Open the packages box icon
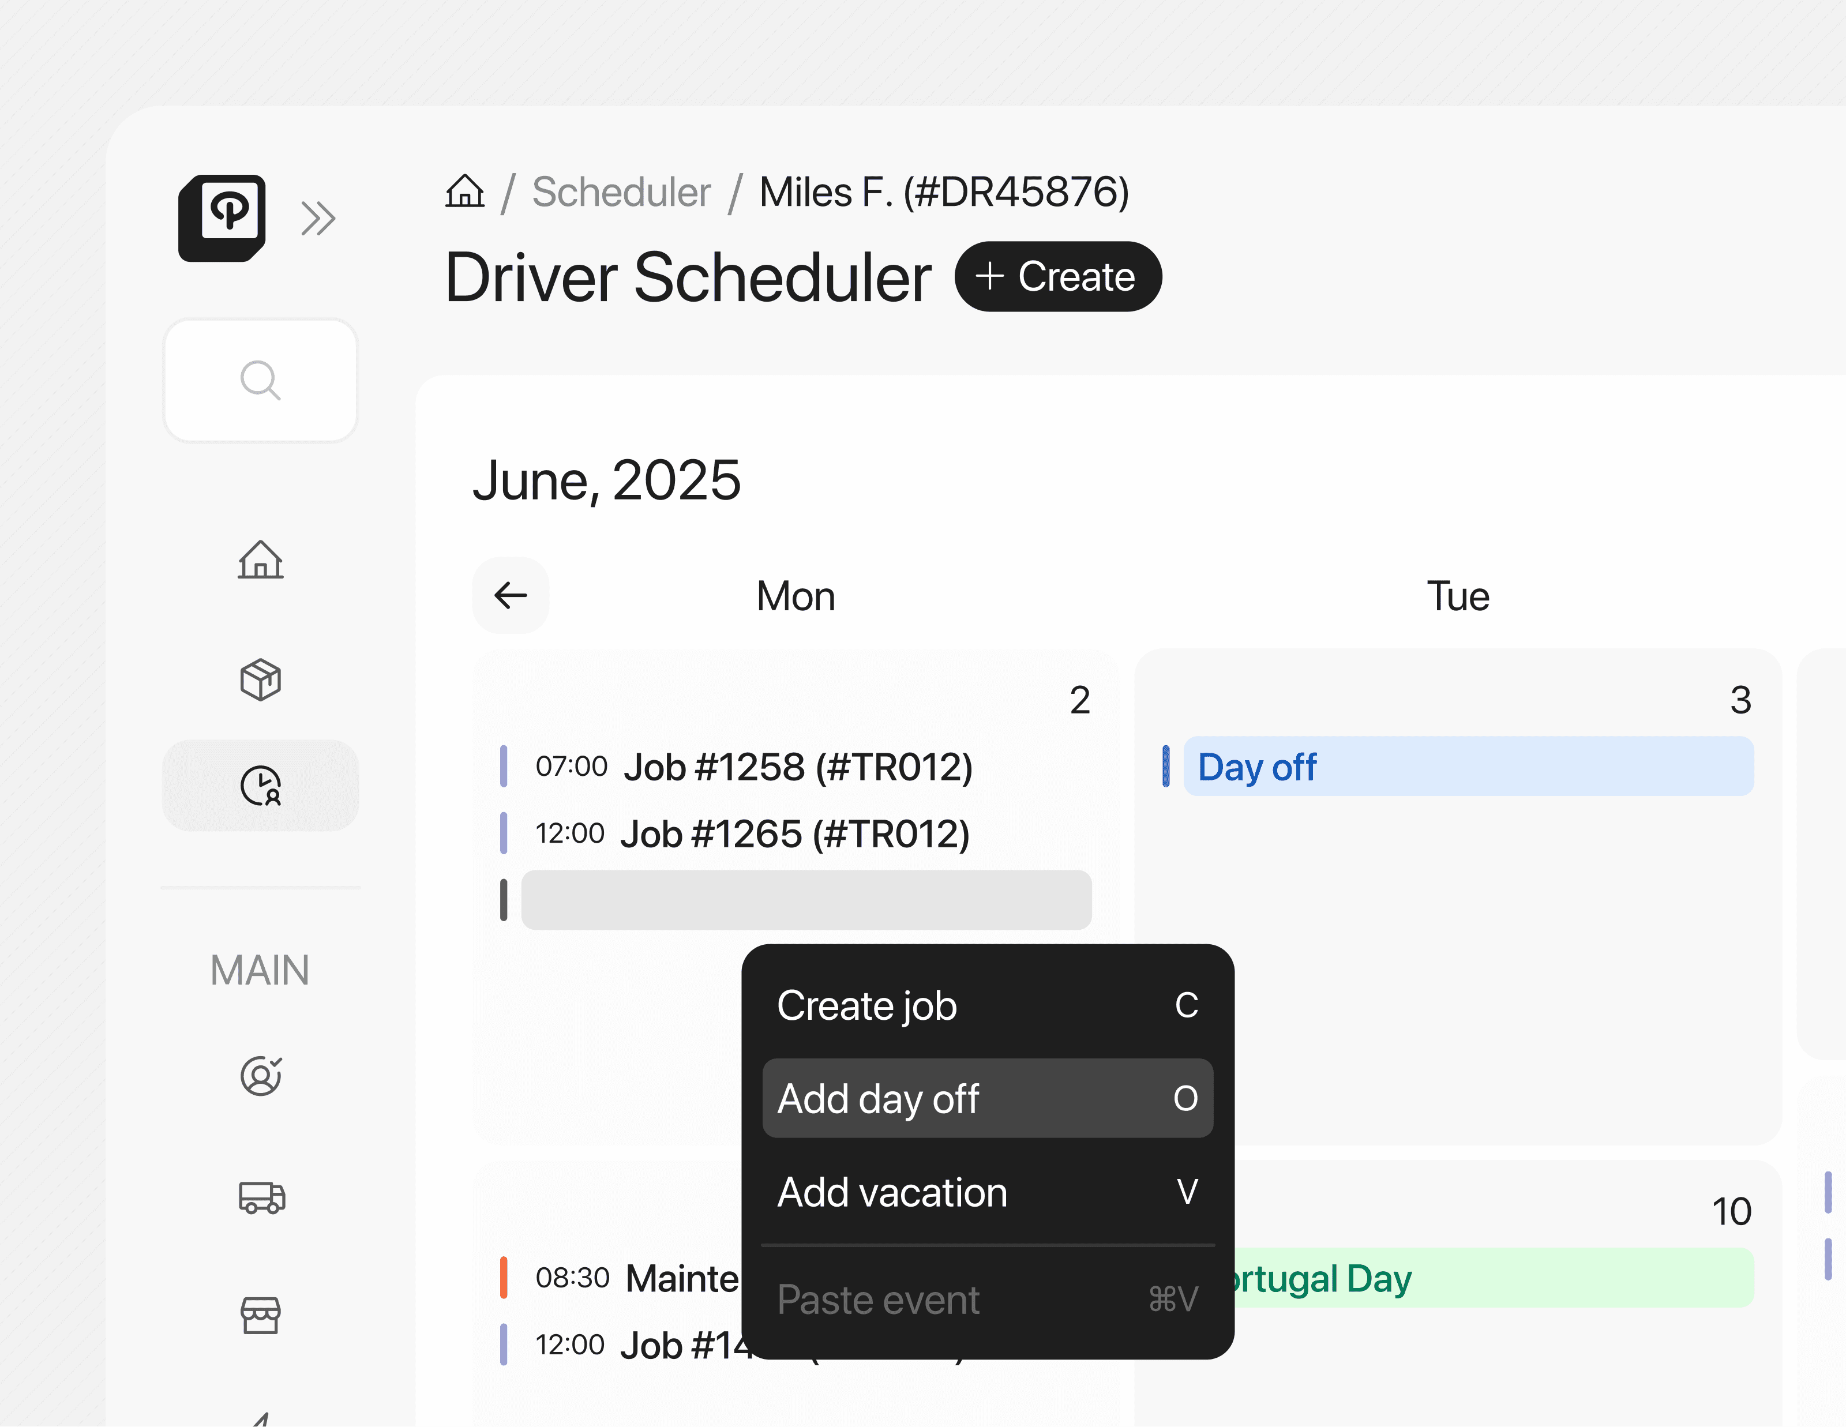1846x1427 pixels. 260,680
